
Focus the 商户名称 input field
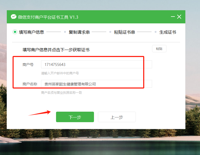97,84
